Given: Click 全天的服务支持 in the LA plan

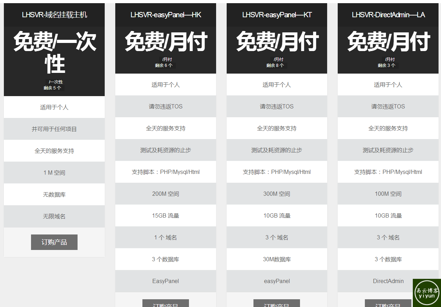Looking at the screenshot, I should coord(388,128).
